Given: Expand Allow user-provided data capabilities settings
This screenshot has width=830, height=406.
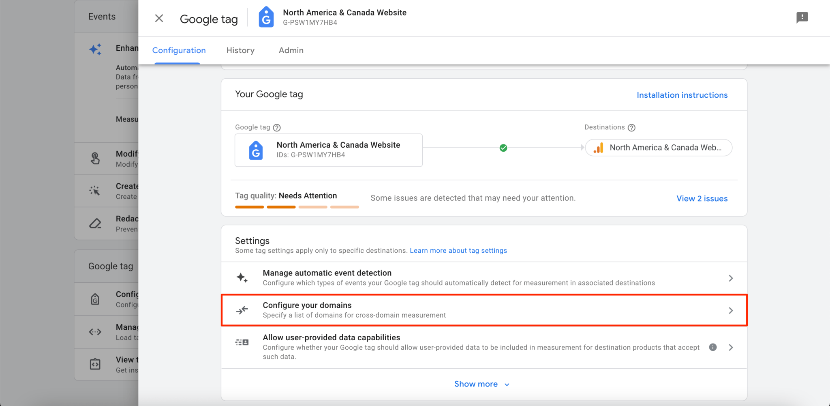Looking at the screenshot, I should [x=731, y=347].
